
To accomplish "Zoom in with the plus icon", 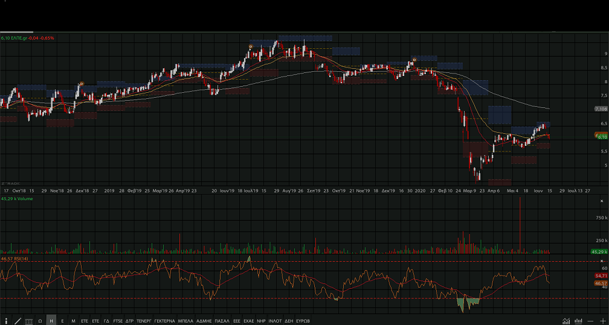I will coord(602,321).
